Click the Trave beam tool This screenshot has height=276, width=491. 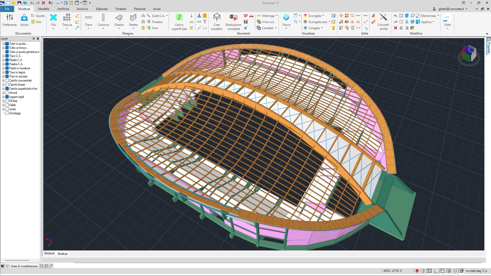coord(88,18)
